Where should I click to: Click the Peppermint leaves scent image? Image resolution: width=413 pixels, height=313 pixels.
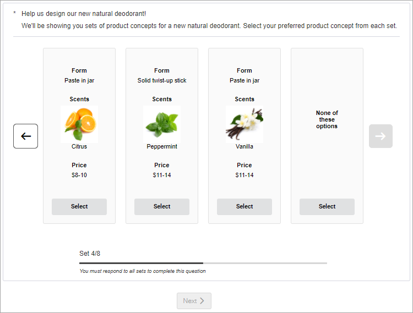point(162,124)
